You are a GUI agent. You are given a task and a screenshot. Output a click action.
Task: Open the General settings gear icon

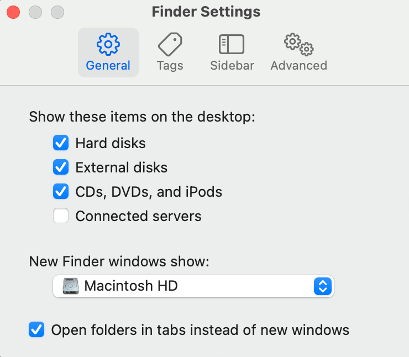[108, 44]
